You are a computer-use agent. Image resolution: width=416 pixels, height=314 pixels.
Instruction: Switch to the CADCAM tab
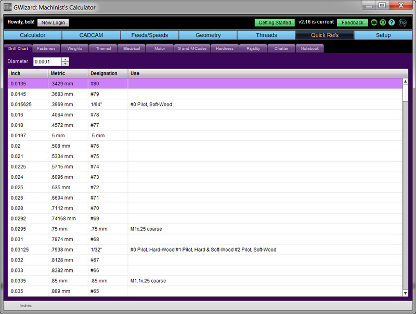click(x=91, y=35)
